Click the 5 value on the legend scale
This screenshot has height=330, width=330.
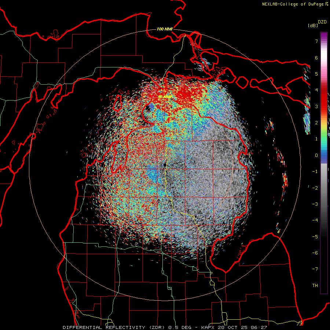316,74
